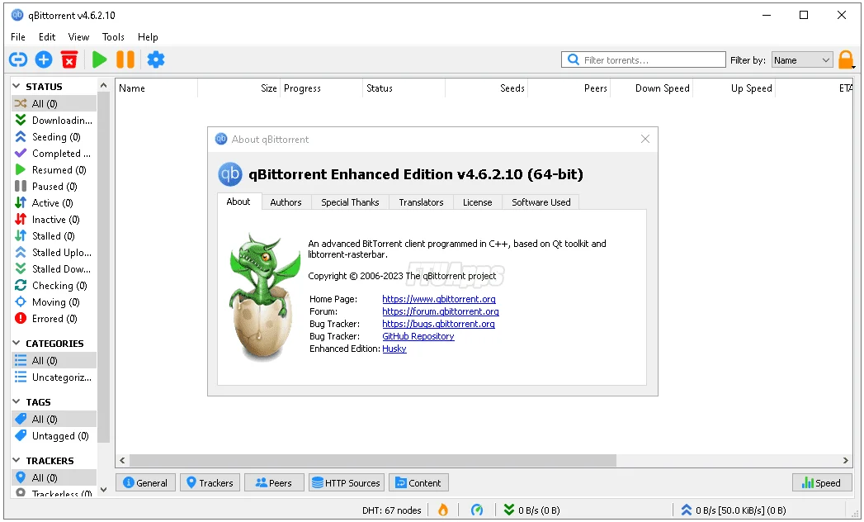Select the Downloading status filter

click(54, 121)
